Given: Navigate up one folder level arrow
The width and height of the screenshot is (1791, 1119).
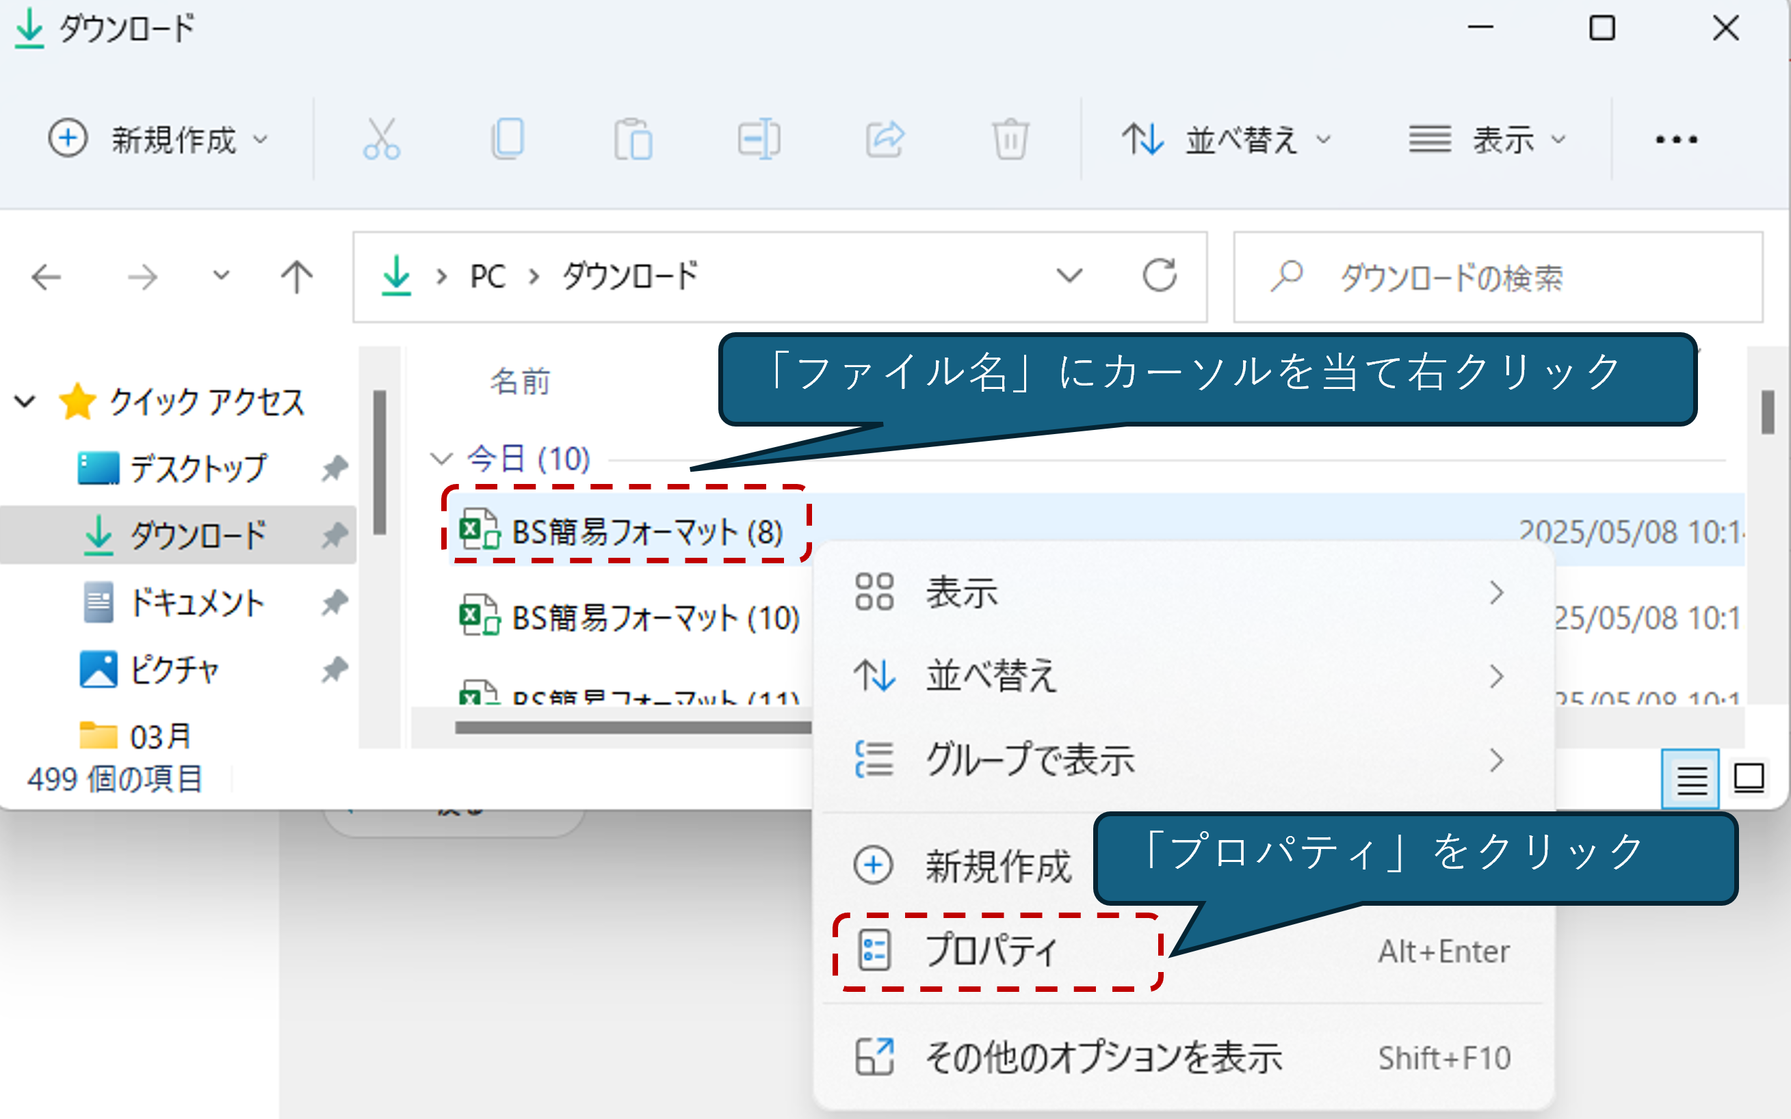Looking at the screenshot, I should pyautogui.click(x=296, y=277).
